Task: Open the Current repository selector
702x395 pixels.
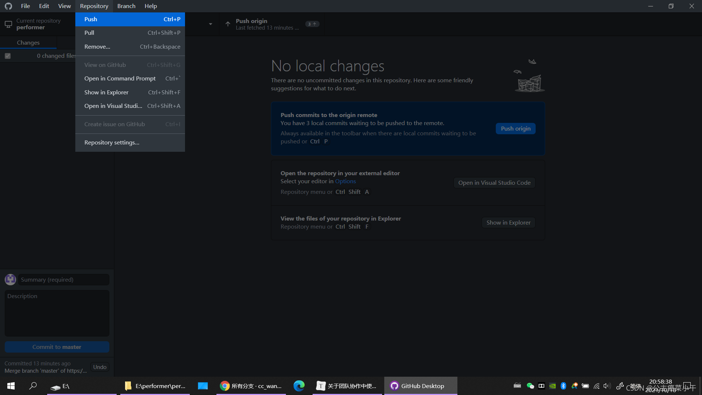Action: pos(38,24)
